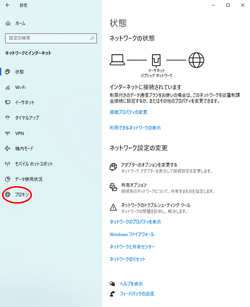Click ヘルプを表示 link
Viewport: 250px width, 307px height.
pos(131,284)
